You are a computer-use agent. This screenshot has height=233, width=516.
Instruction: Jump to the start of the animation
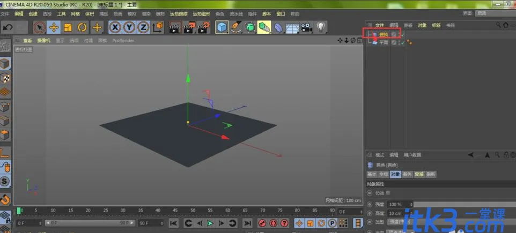[x=173, y=223]
